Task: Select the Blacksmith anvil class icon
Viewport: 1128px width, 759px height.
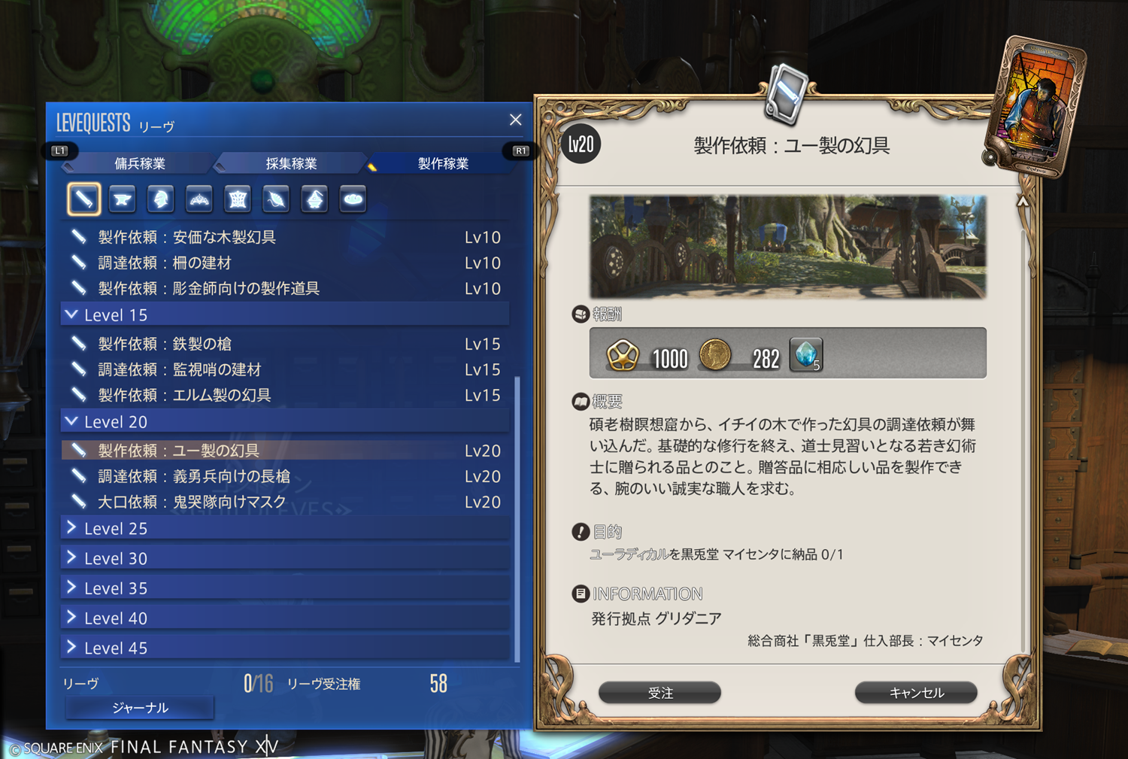Action: [122, 199]
